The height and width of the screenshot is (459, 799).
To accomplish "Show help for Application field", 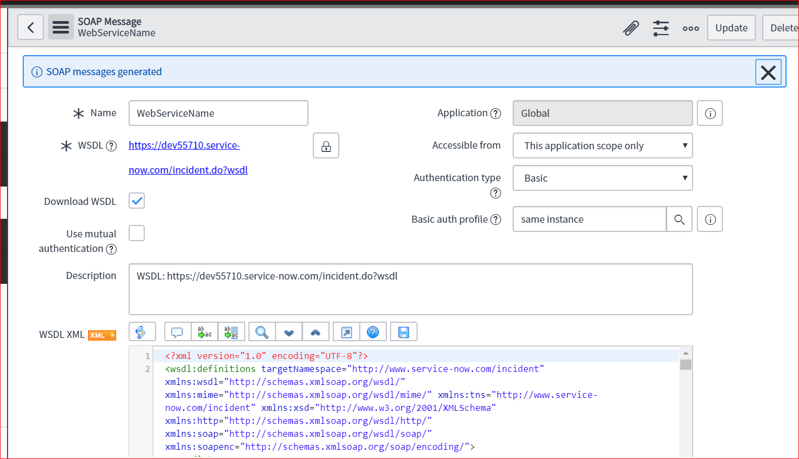I will (x=495, y=114).
